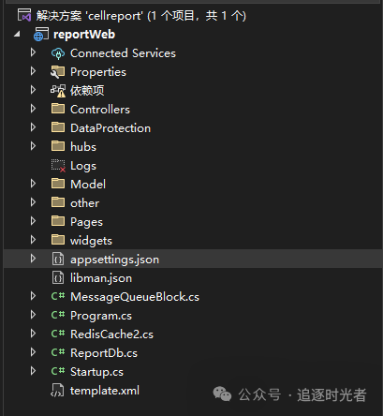Screen dimensions: 383x416
Task: Click the reportWeb project globe icon
Action: point(41,35)
